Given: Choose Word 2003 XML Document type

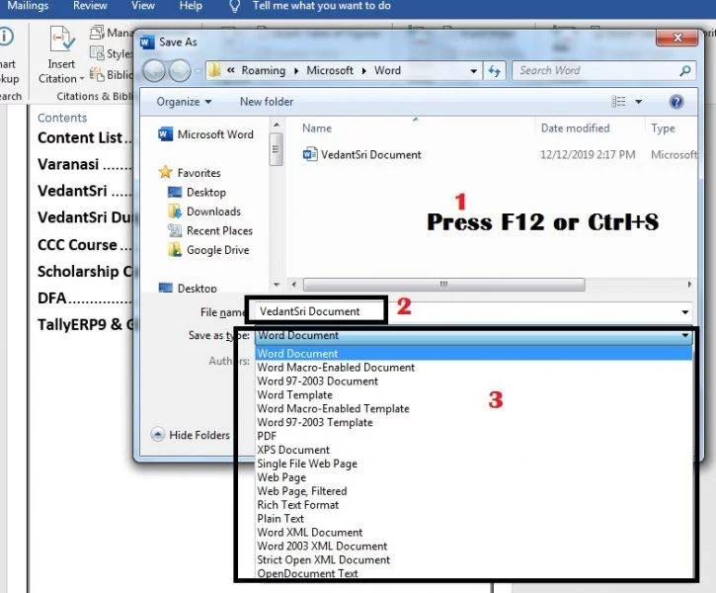Looking at the screenshot, I should [x=473, y=546].
